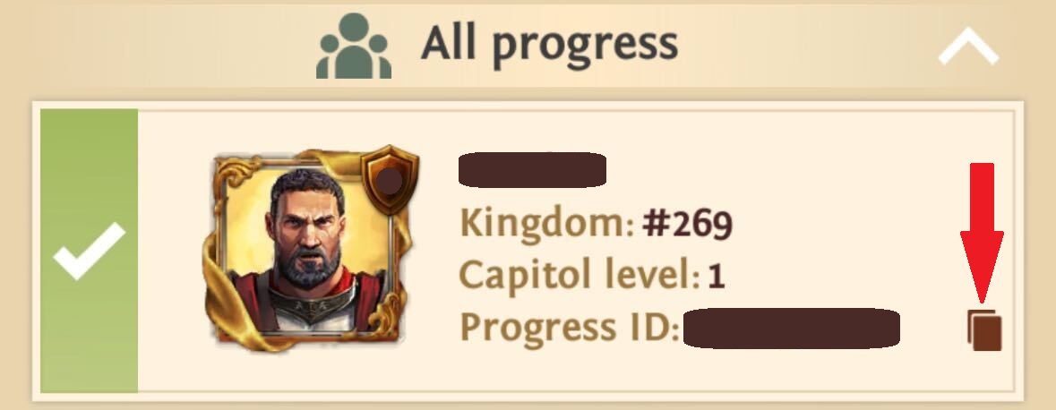This screenshot has width=1056, height=410.
Task: Select the warrior avatar portrait
Action: click(x=310, y=249)
